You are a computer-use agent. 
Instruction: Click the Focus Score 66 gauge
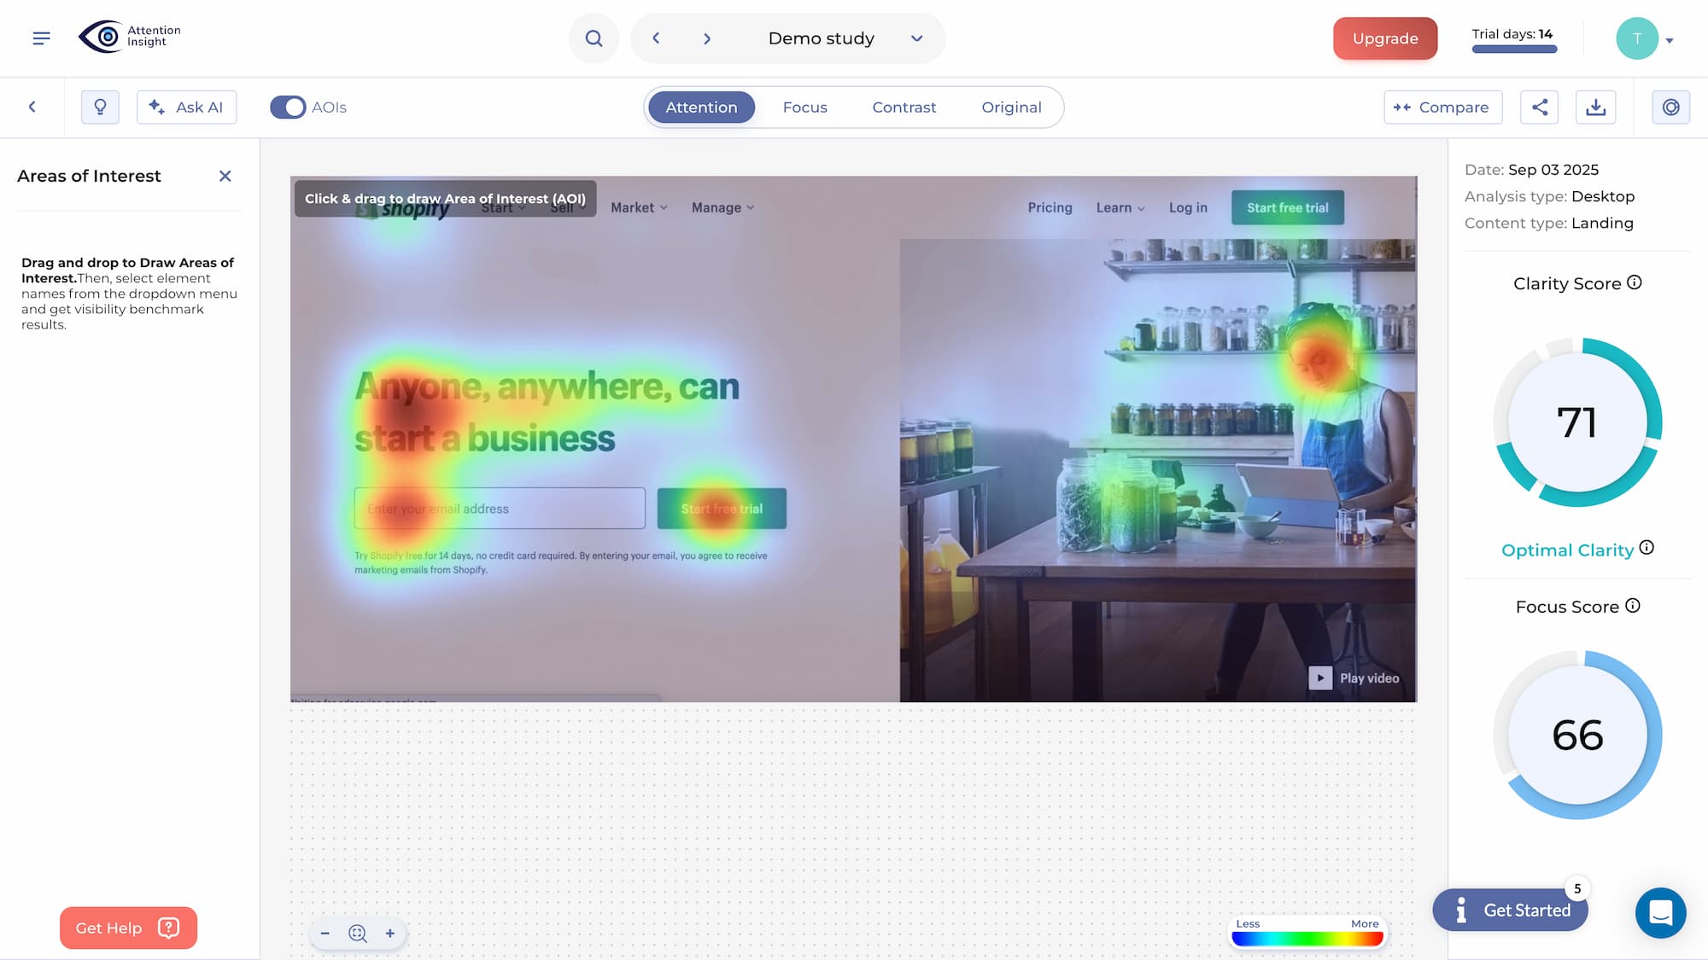1577,735
